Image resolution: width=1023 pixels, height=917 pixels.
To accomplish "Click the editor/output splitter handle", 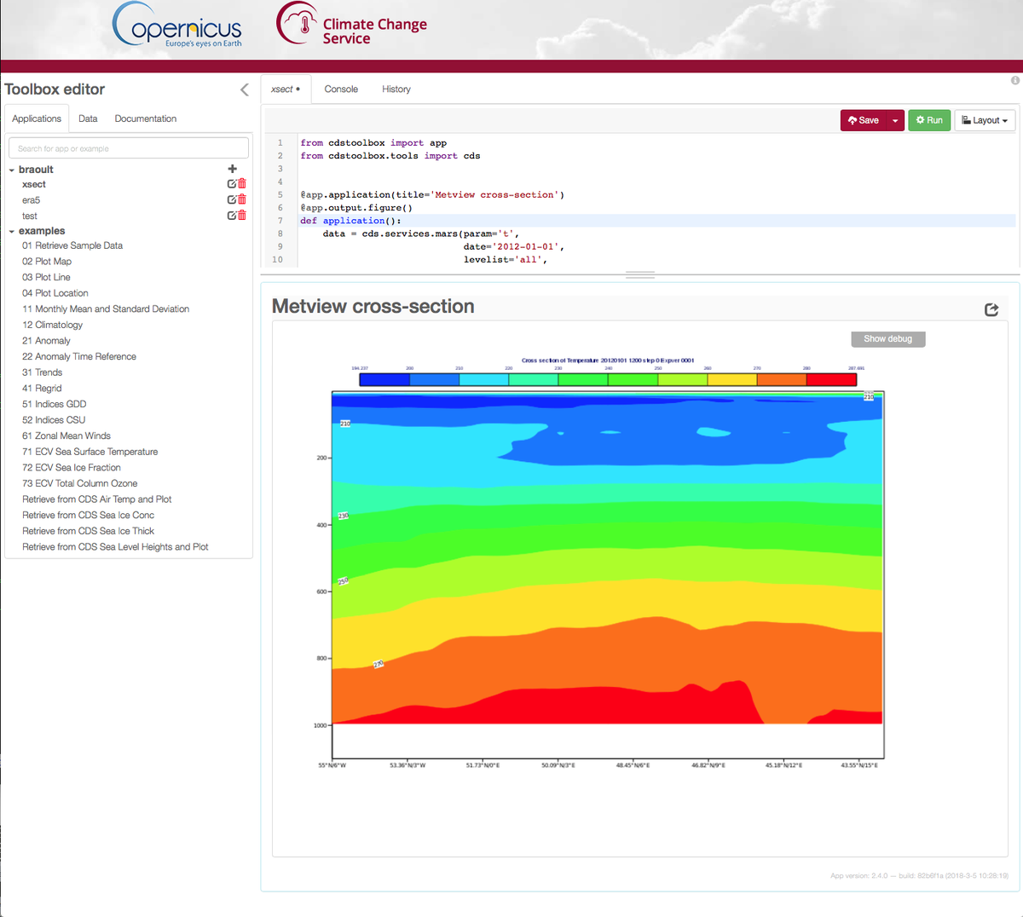I will [x=640, y=275].
